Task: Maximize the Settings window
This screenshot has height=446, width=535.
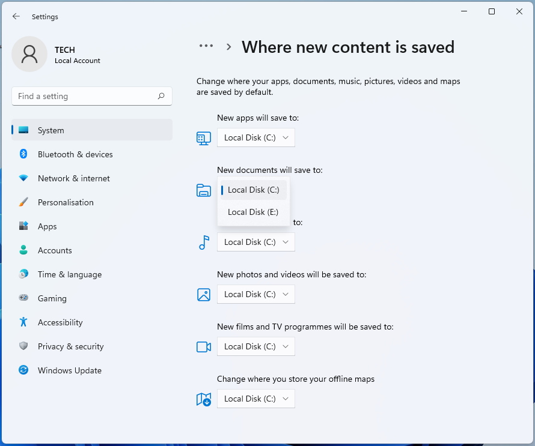Action: [492, 11]
